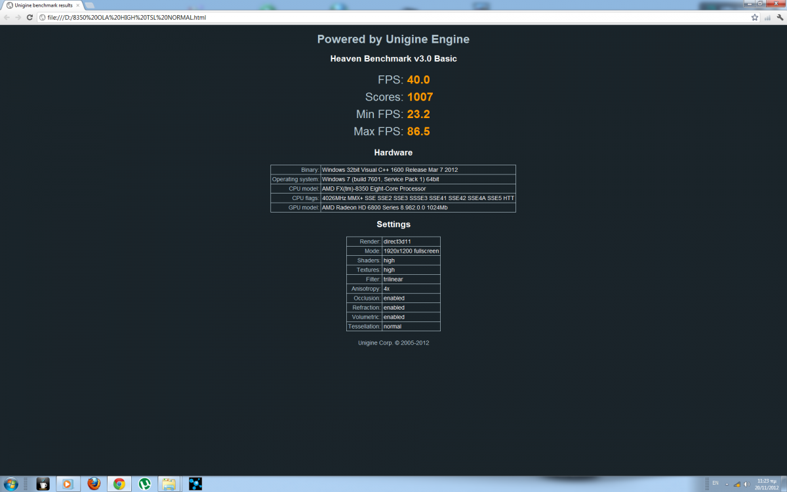
Task: Click the Volumetric enabled value
Action: 411,317
